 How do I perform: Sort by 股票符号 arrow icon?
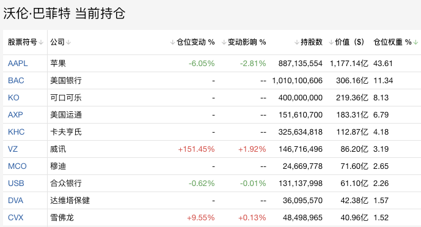pyautogui.click(x=41, y=42)
